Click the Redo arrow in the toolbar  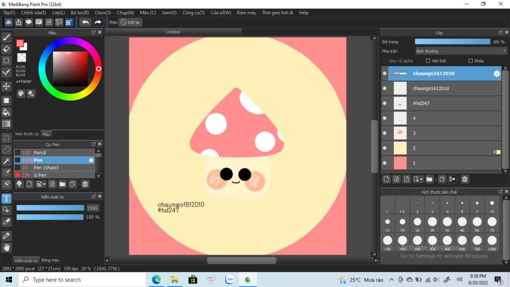(x=98, y=22)
